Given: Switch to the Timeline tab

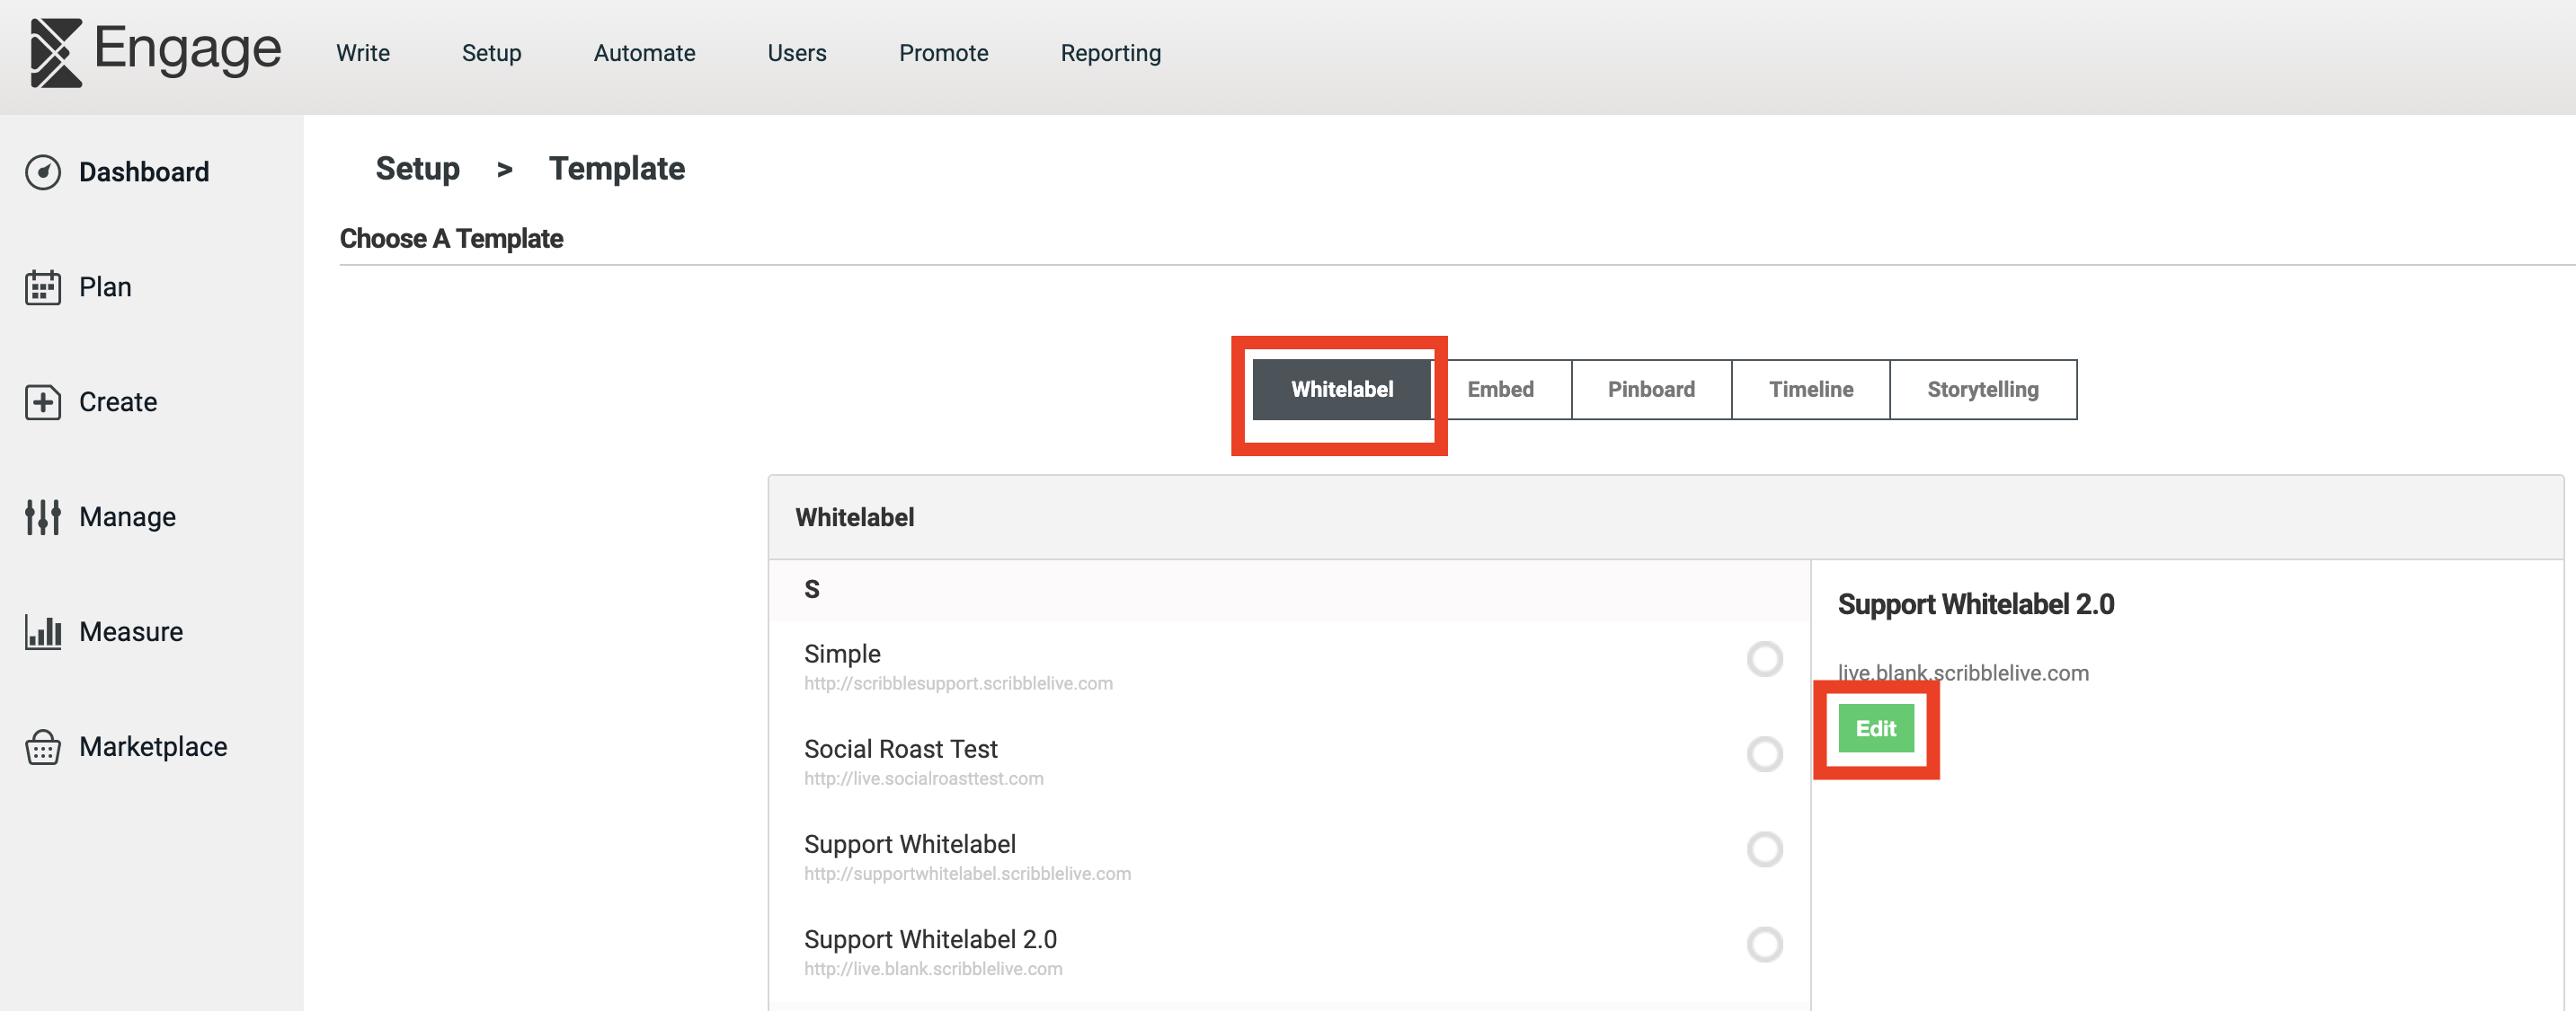Looking at the screenshot, I should [x=1810, y=390].
